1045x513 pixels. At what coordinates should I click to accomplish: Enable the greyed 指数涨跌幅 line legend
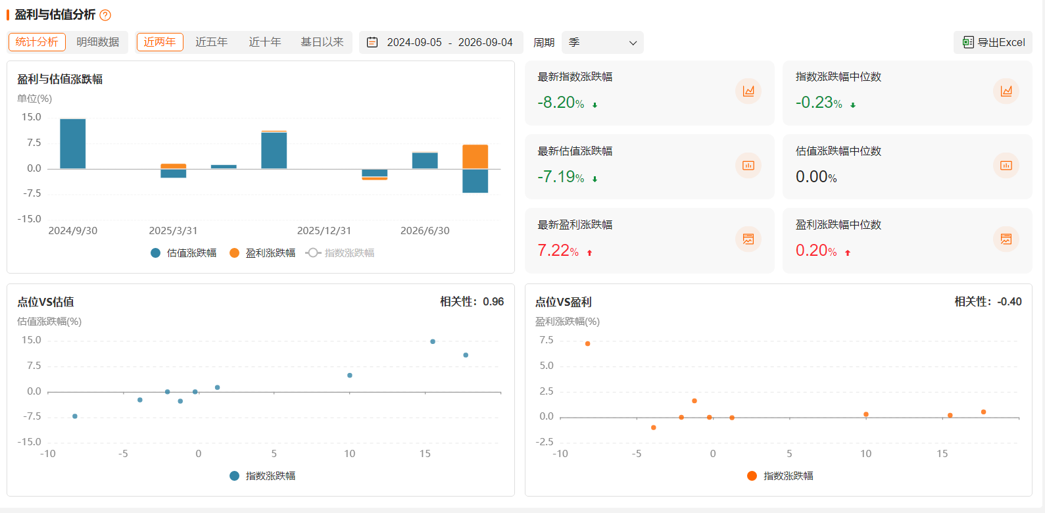coord(340,253)
